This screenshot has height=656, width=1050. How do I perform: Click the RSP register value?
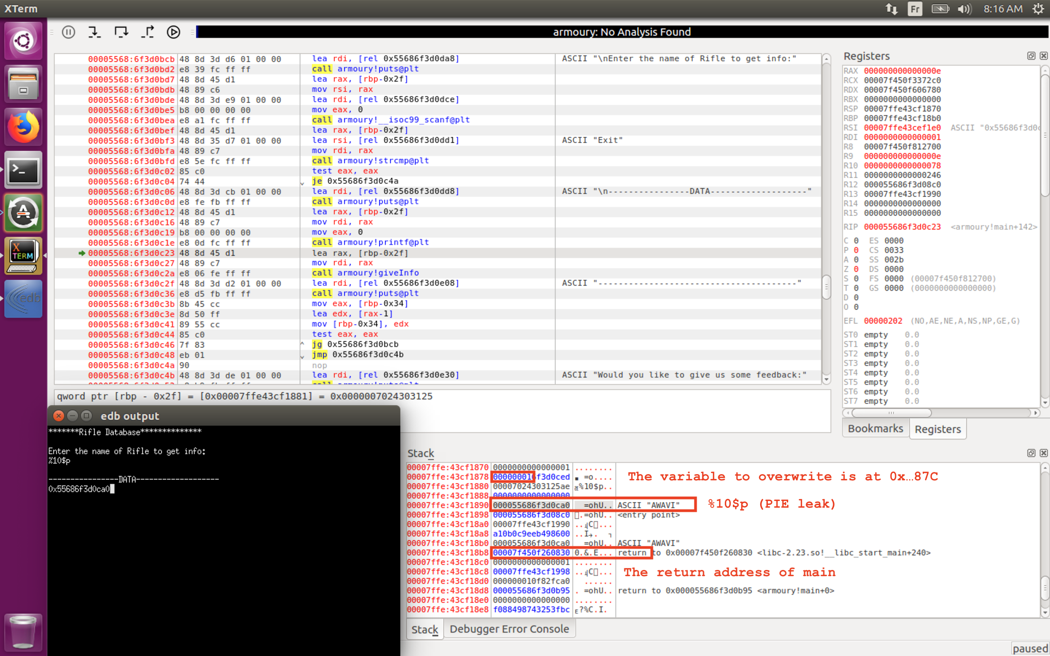[x=902, y=109]
